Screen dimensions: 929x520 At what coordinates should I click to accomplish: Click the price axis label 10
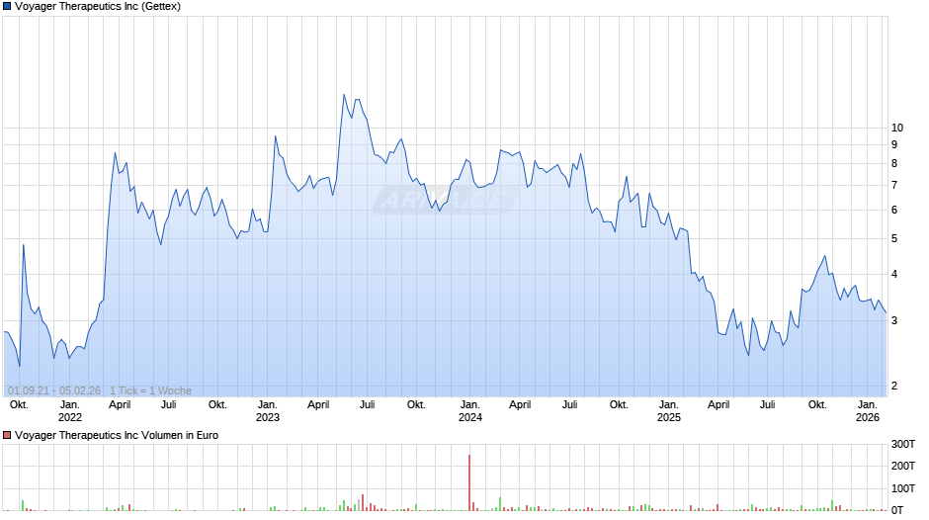pyautogui.click(x=897, y=129)
